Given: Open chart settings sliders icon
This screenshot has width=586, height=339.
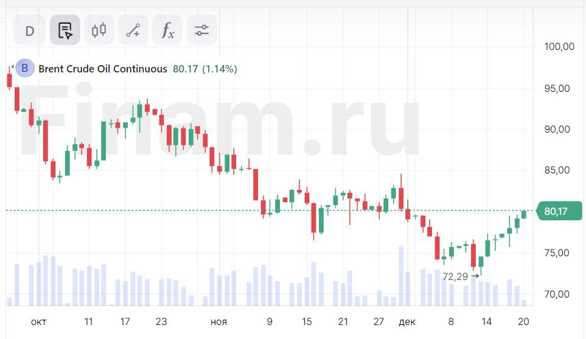Looking at the screenshot, I should [201, 30].
